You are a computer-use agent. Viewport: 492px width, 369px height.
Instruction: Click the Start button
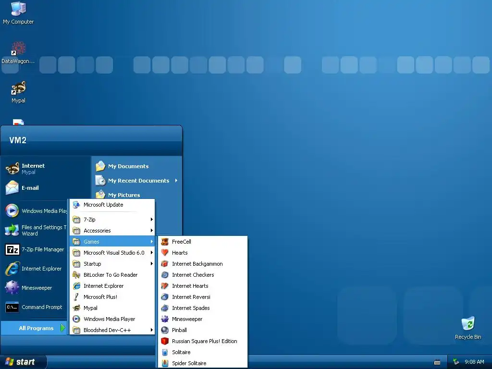(23, 362)
